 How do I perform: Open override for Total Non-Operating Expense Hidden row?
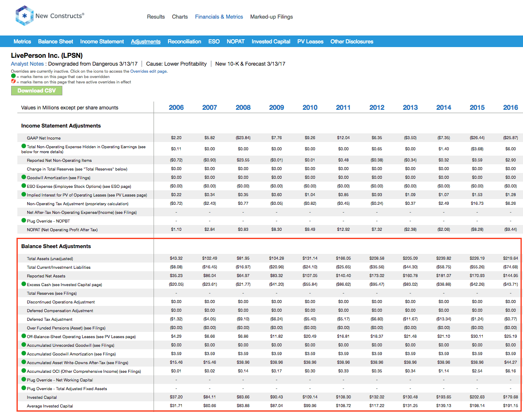pyautogui.click(x=24, y=146)
